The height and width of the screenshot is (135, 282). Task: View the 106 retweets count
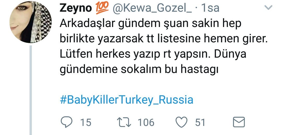point(146,123)
